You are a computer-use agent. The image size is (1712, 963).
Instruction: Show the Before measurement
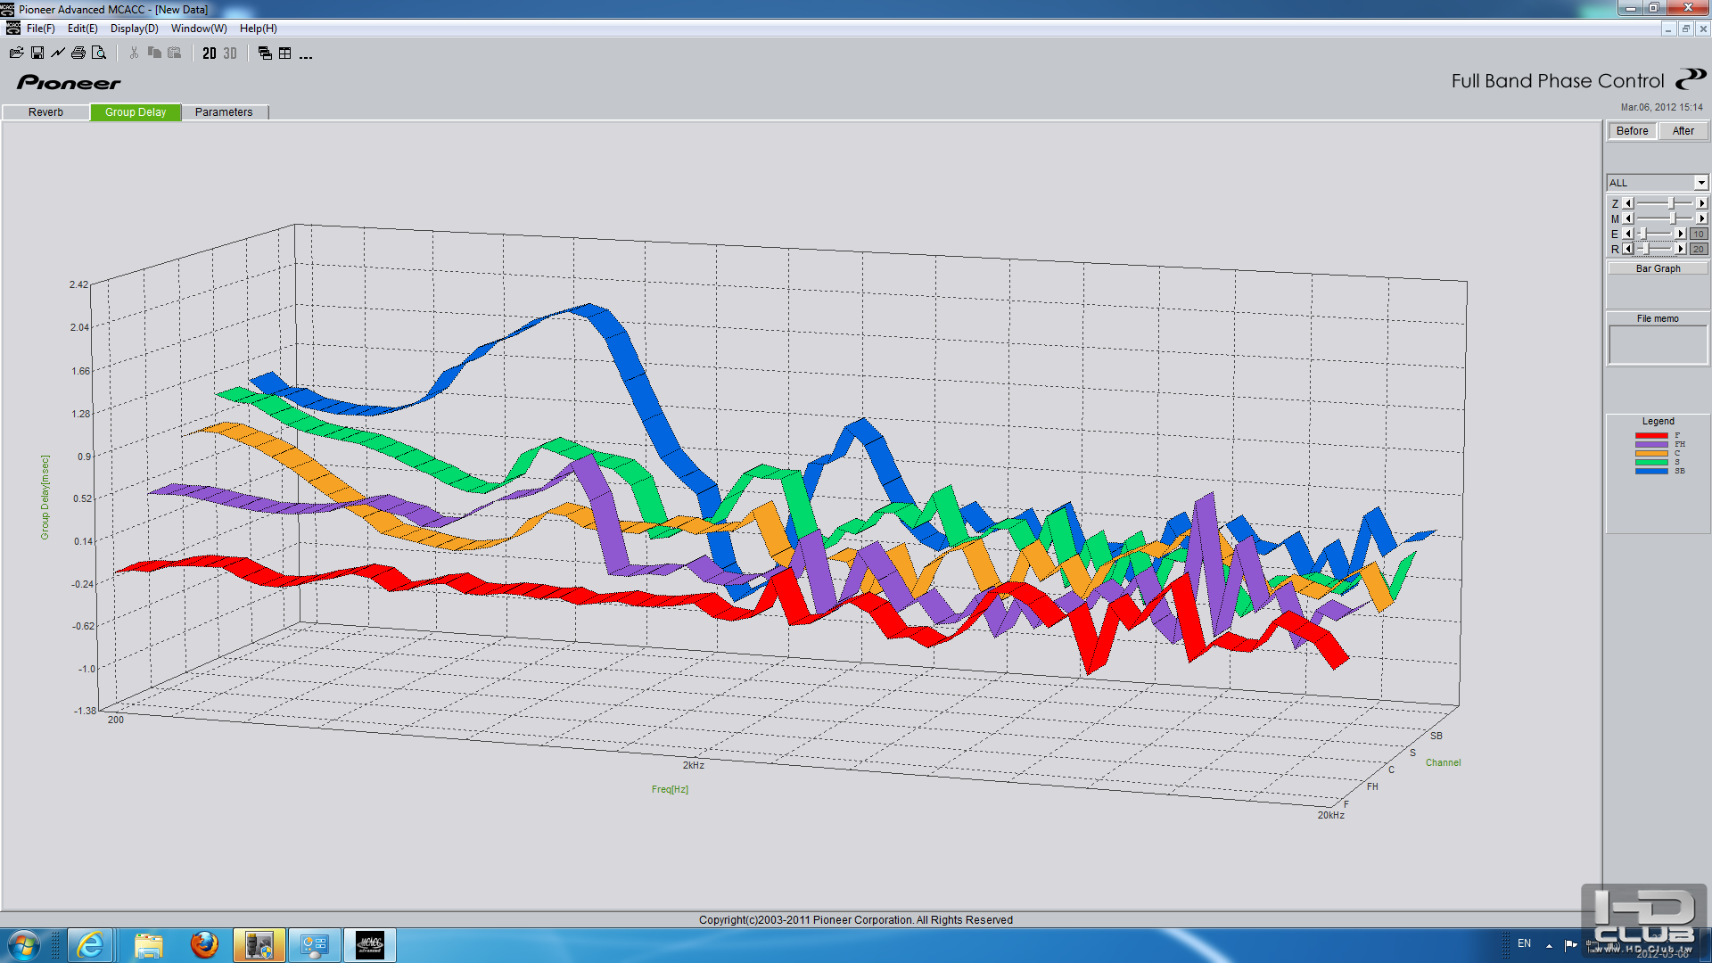tap(1632, 131)
